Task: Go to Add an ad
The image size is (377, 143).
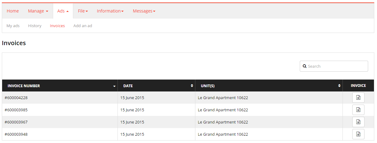Action: tap(83, 26)
